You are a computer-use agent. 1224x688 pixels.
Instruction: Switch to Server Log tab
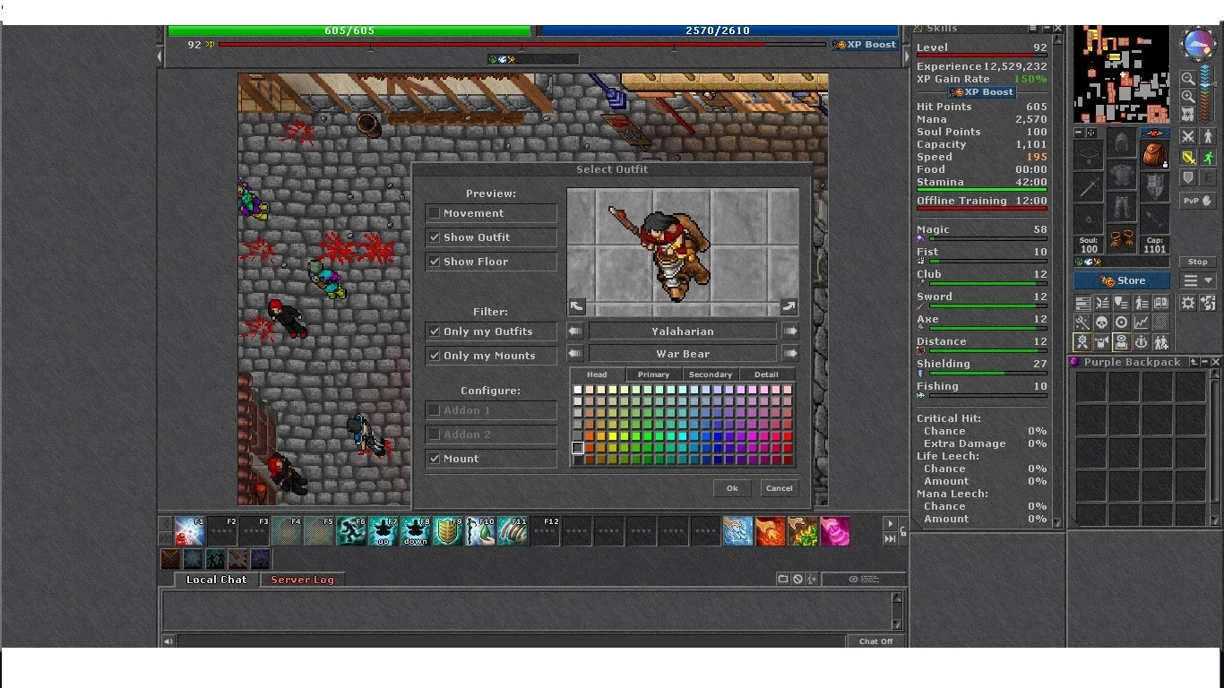[302, 580]
